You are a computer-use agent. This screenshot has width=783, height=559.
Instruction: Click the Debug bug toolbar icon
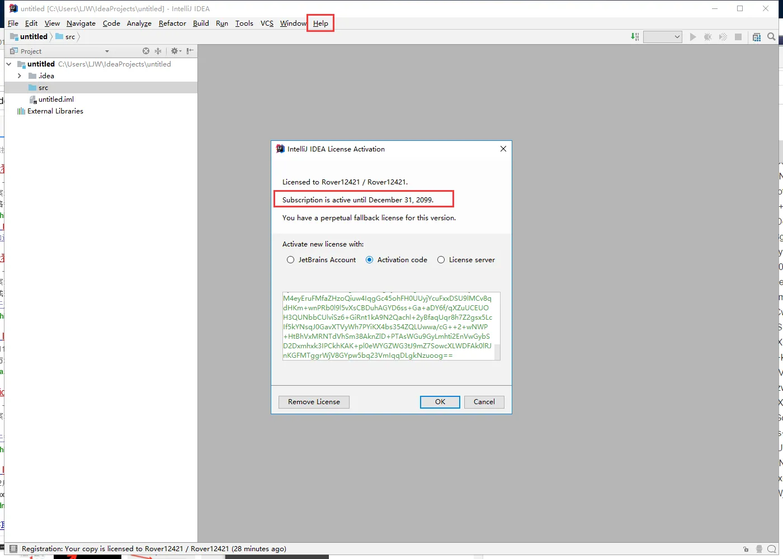pyautogui.click(x=707, y=37)
